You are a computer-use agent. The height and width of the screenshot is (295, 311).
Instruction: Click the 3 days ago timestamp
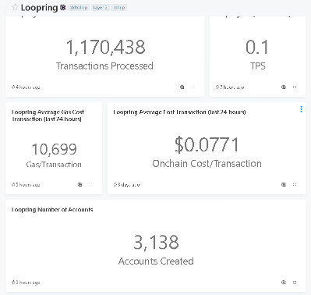pos(126,185)
